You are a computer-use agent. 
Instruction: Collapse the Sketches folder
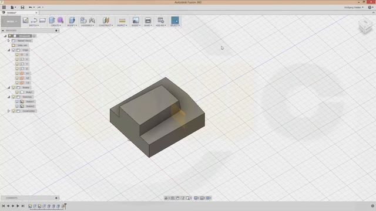click(x=9, y=97)
